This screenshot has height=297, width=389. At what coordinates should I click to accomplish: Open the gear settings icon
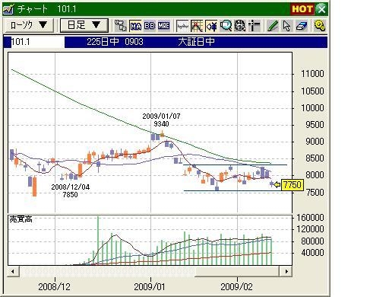tap(320, 26)
